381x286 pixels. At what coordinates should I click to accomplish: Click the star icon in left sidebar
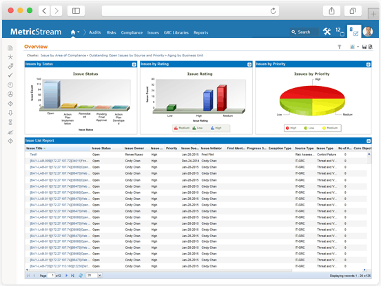[10, 57]
